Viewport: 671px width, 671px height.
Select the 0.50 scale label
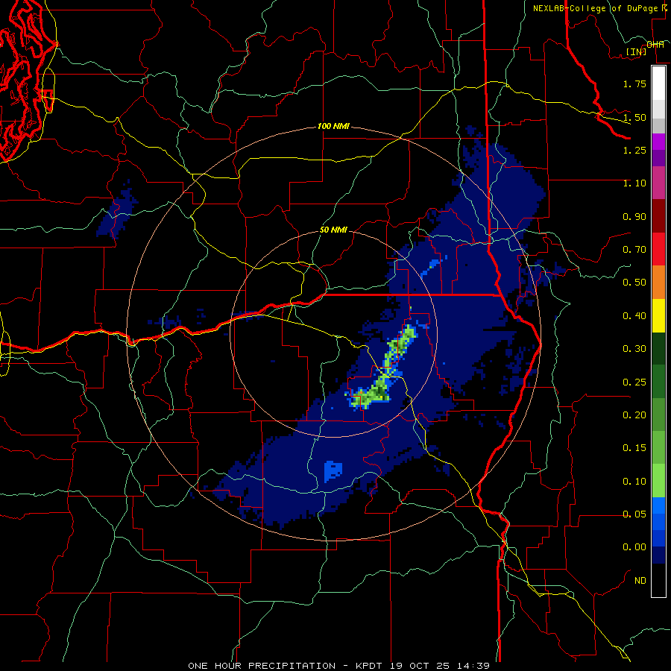pyautogui.click(x=634, y=283)
